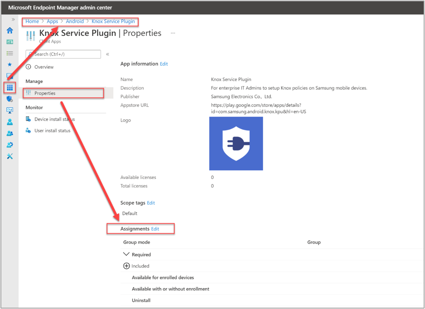The height and width of the screenshot is (309, 425).
Task: Click the Apps breadcrumb link
Action: 52,21
